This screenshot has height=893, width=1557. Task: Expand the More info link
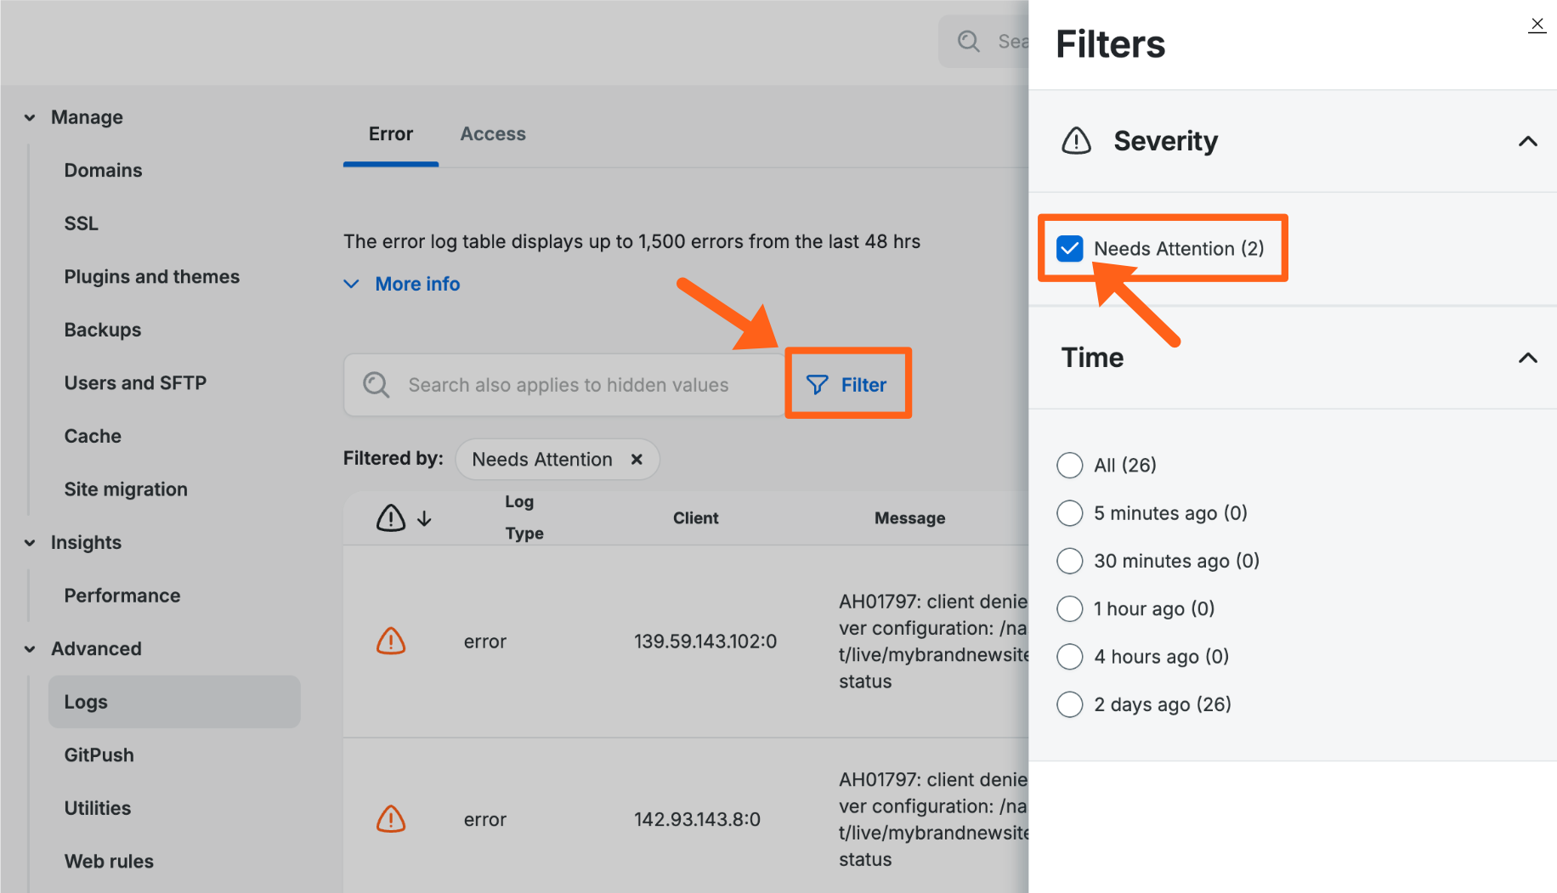pos(416,284)
